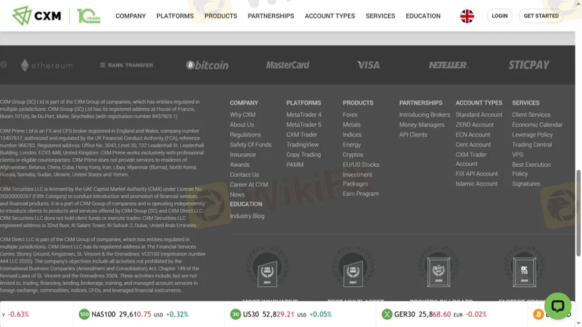
Task: Open the live chat bubble
Action: [x=558, y=306]
